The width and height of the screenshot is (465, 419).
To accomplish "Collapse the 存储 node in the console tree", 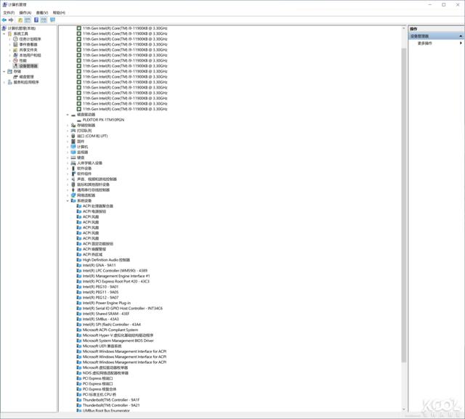I will coord(4,71).
